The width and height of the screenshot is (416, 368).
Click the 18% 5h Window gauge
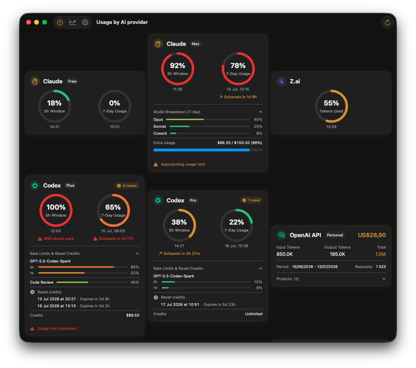(54, 106)
